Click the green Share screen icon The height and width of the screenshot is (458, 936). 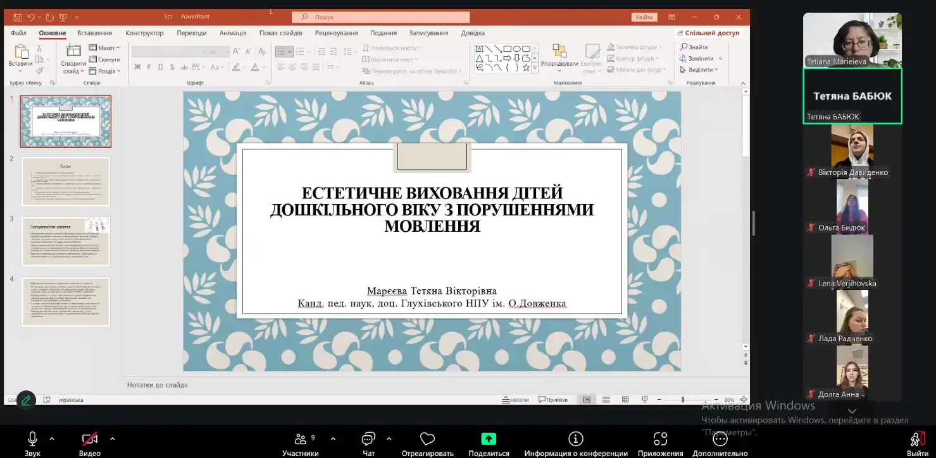[488, 438]
